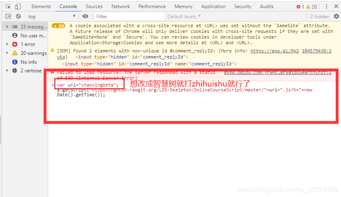Click the user messages avatar icon
341x197 pixels.
pyautogui.click(x=15, y=35)
